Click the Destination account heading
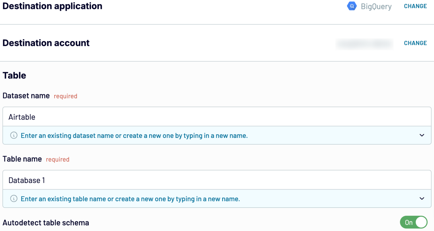This screenshot has width=434, height=231. [46, 43]
